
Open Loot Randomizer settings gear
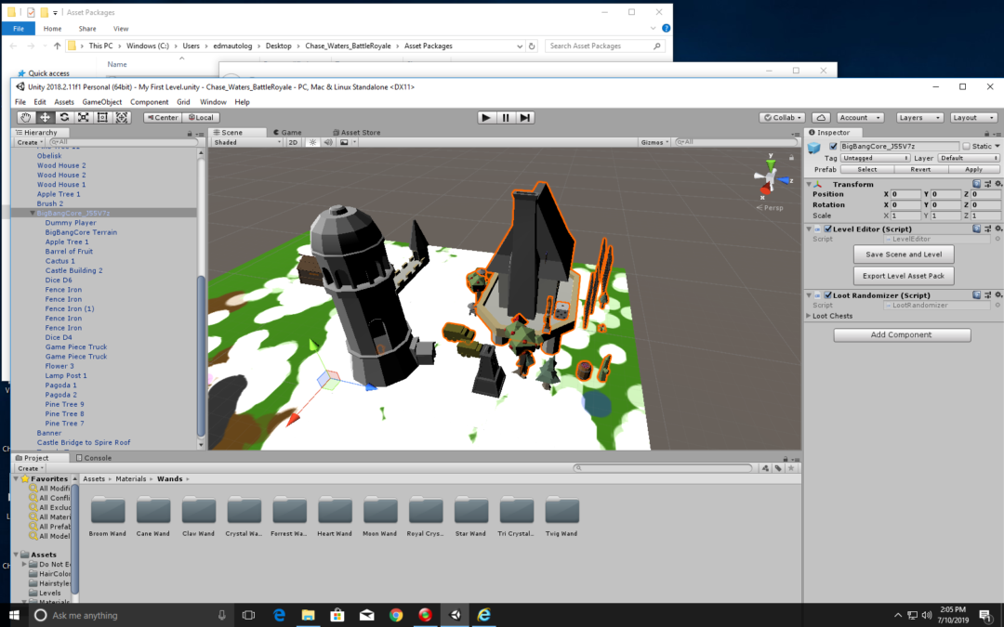[997, 295]
